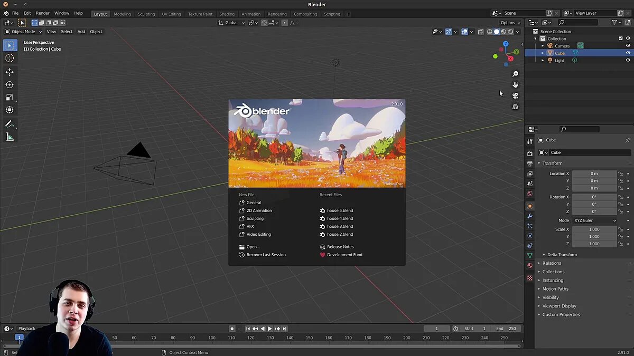The height and width of the screenshot is (356, 634).
Task: Click the pan view hand icon
Action: point(516,84)
